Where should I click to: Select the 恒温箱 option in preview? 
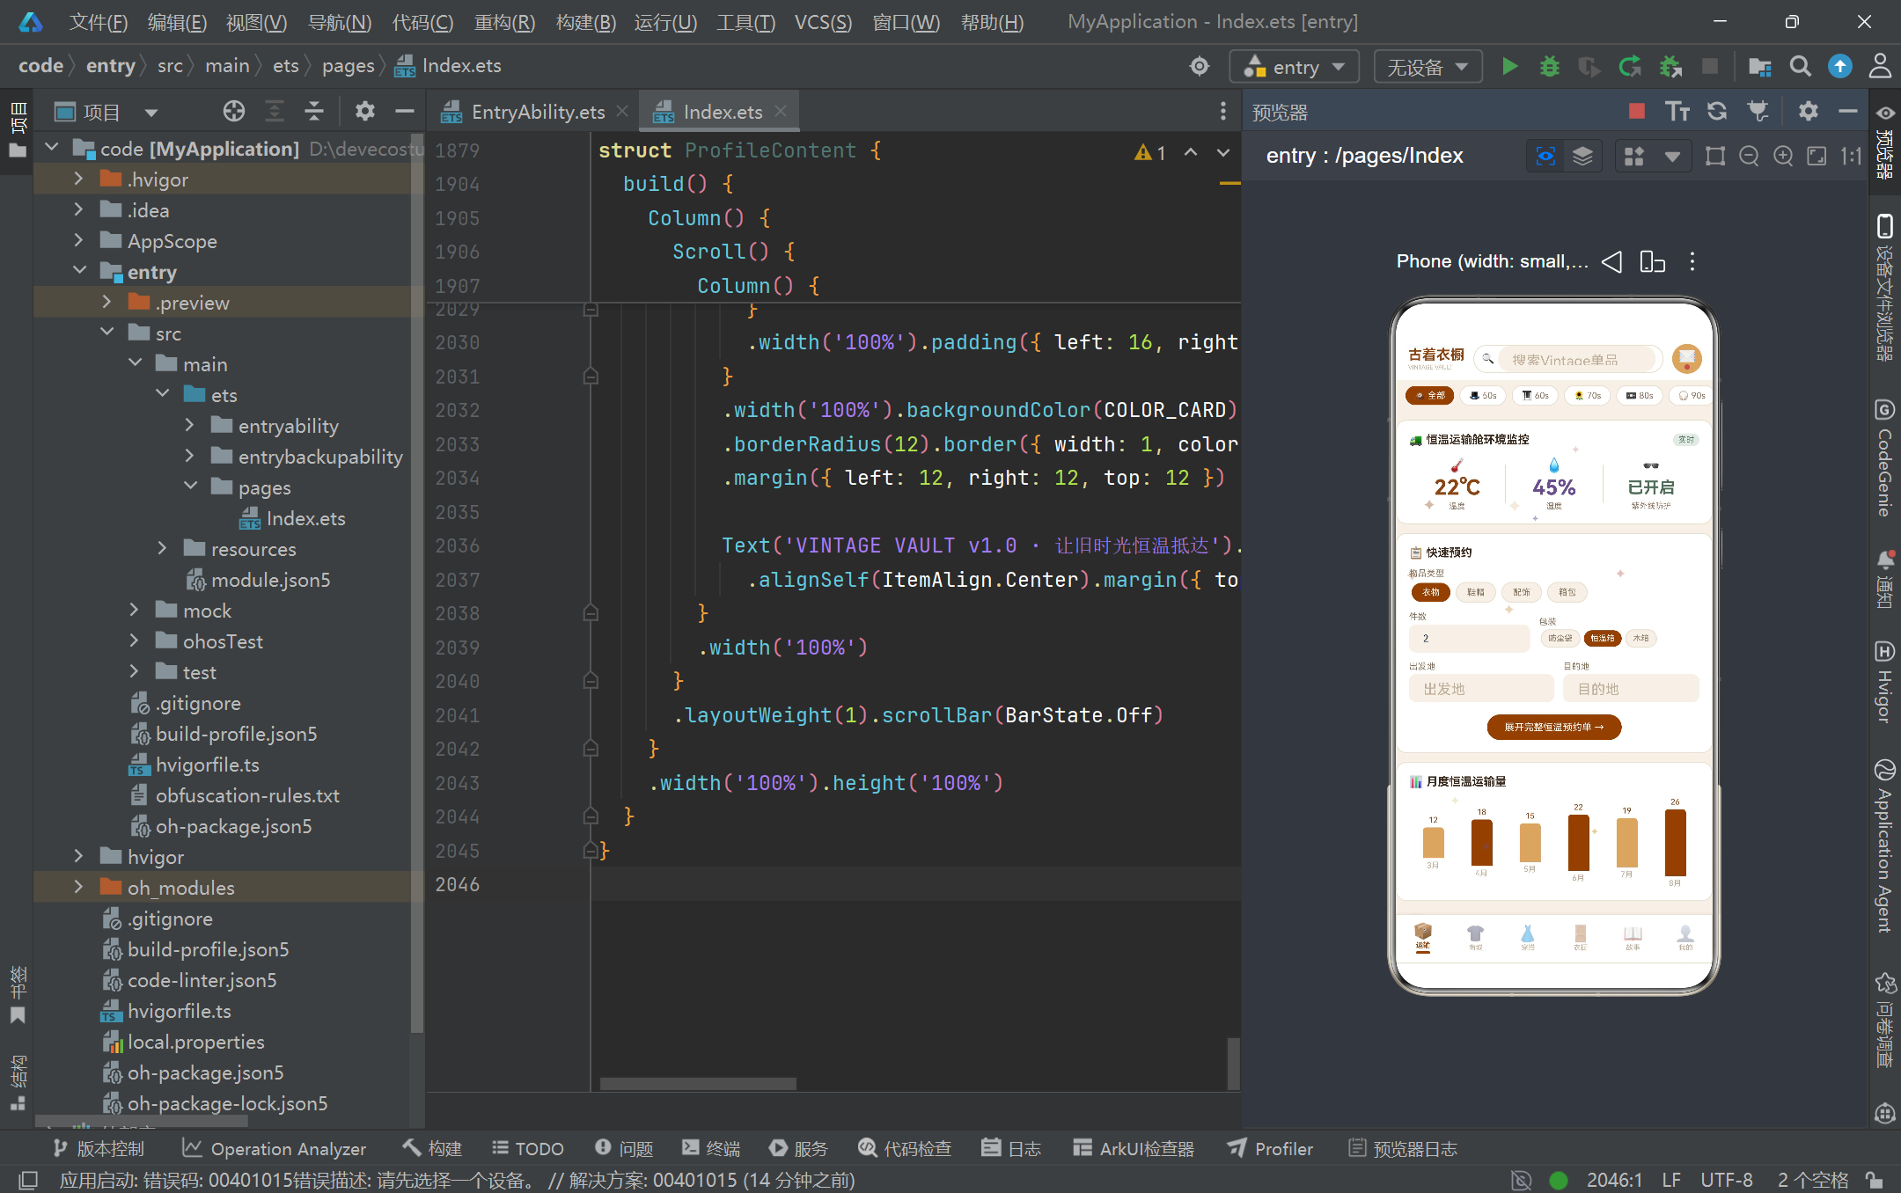click(x=1602, y=638)
